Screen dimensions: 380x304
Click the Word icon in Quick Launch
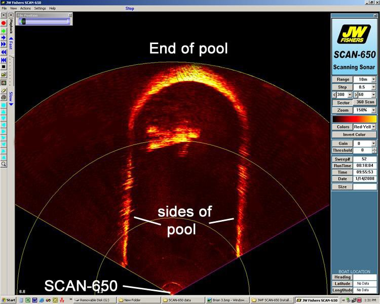(x=34, y=300)
